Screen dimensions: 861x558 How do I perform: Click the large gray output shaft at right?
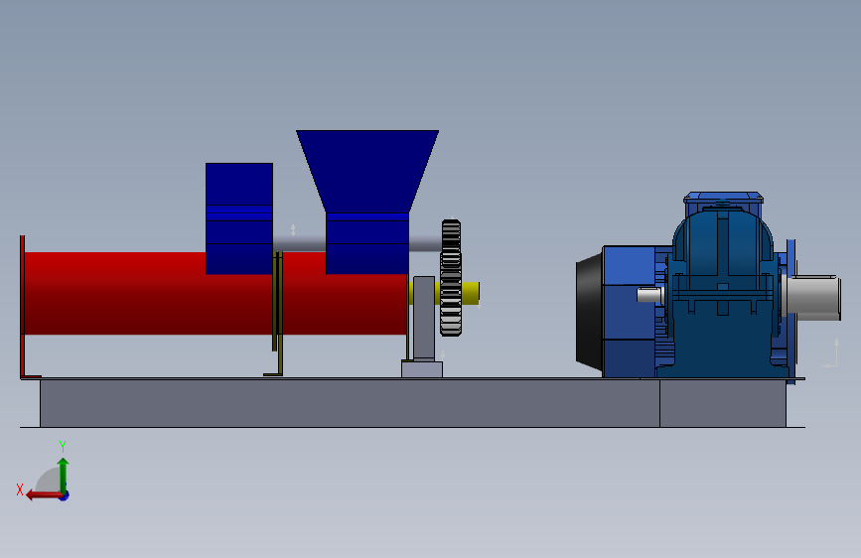coord(812,297)
